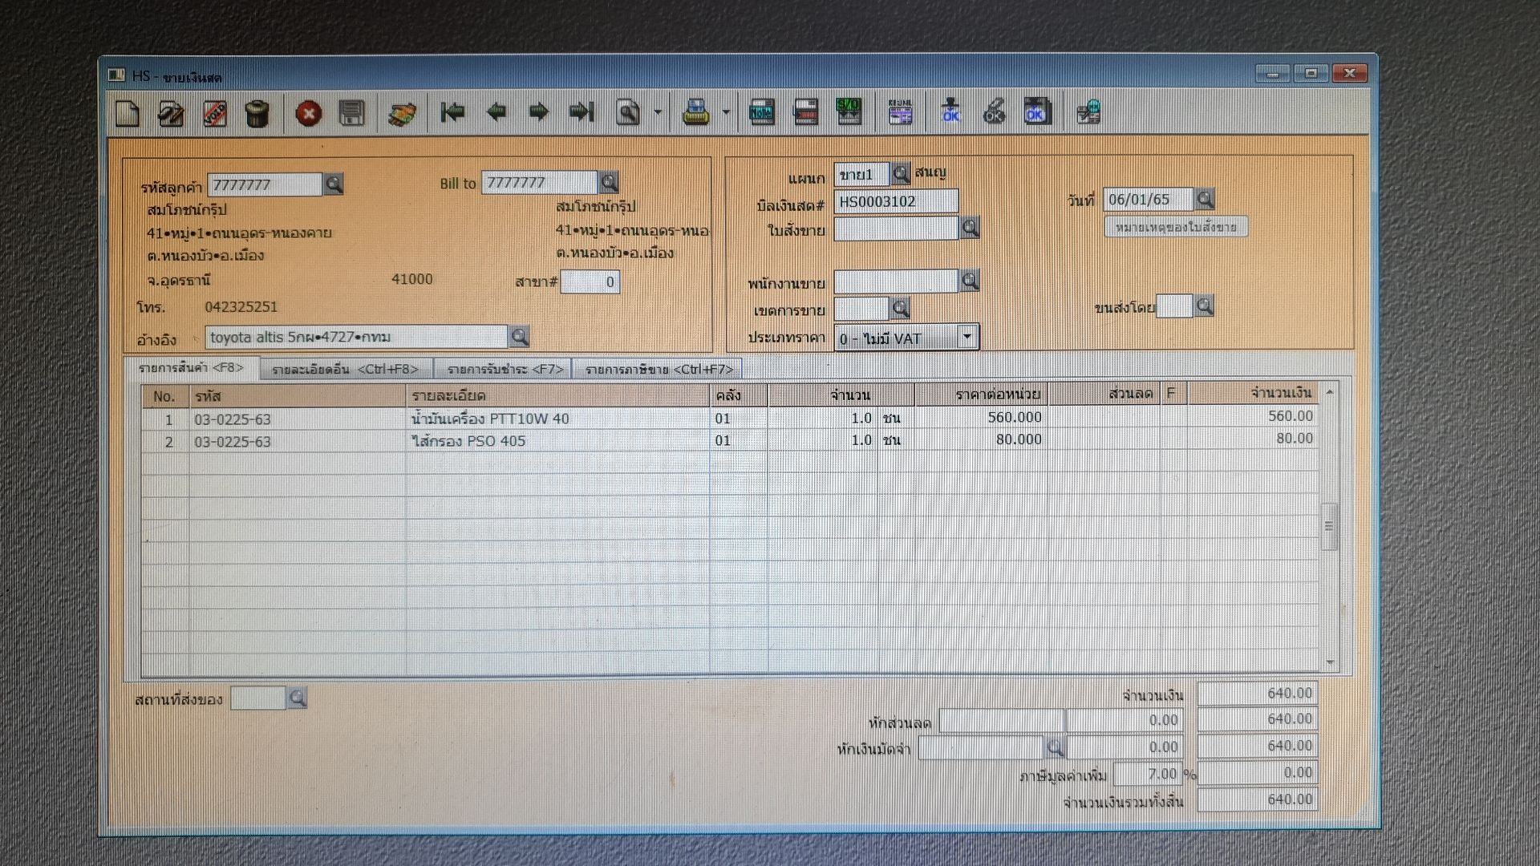Image resolution: width=1540 pixels, height=866 pixels.
Task: Click unit price cell 560.000
Action: (x=982, y=417)
